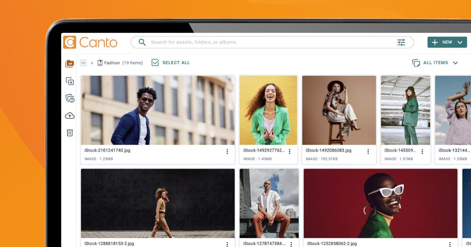Open the man in blue blazer thumbnail
The image size is (471, 247).
[158, 111]
